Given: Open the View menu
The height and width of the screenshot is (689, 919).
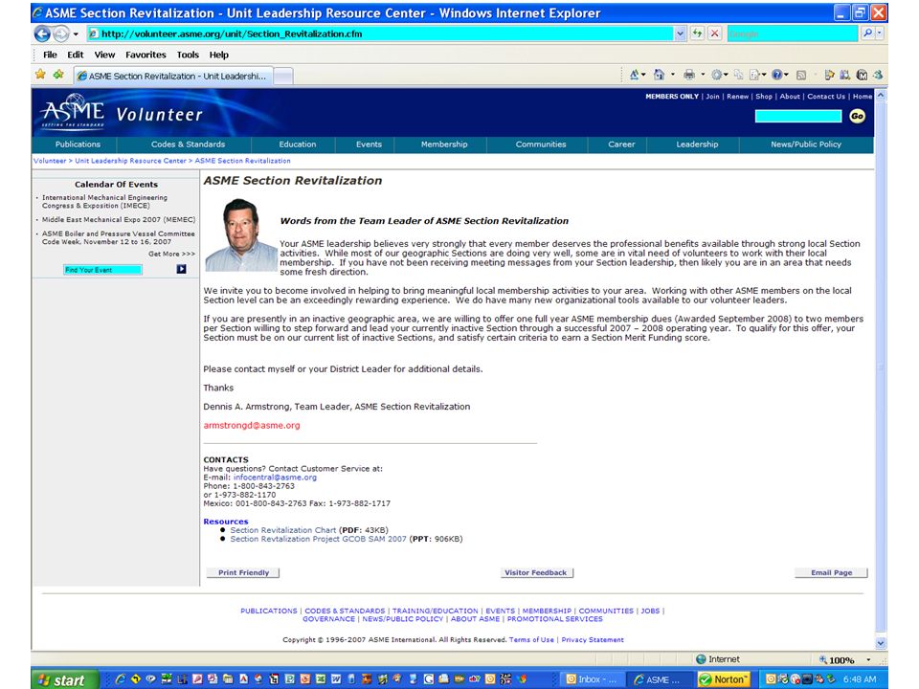Looking at the screenshot, I should [x=104, y=55].
